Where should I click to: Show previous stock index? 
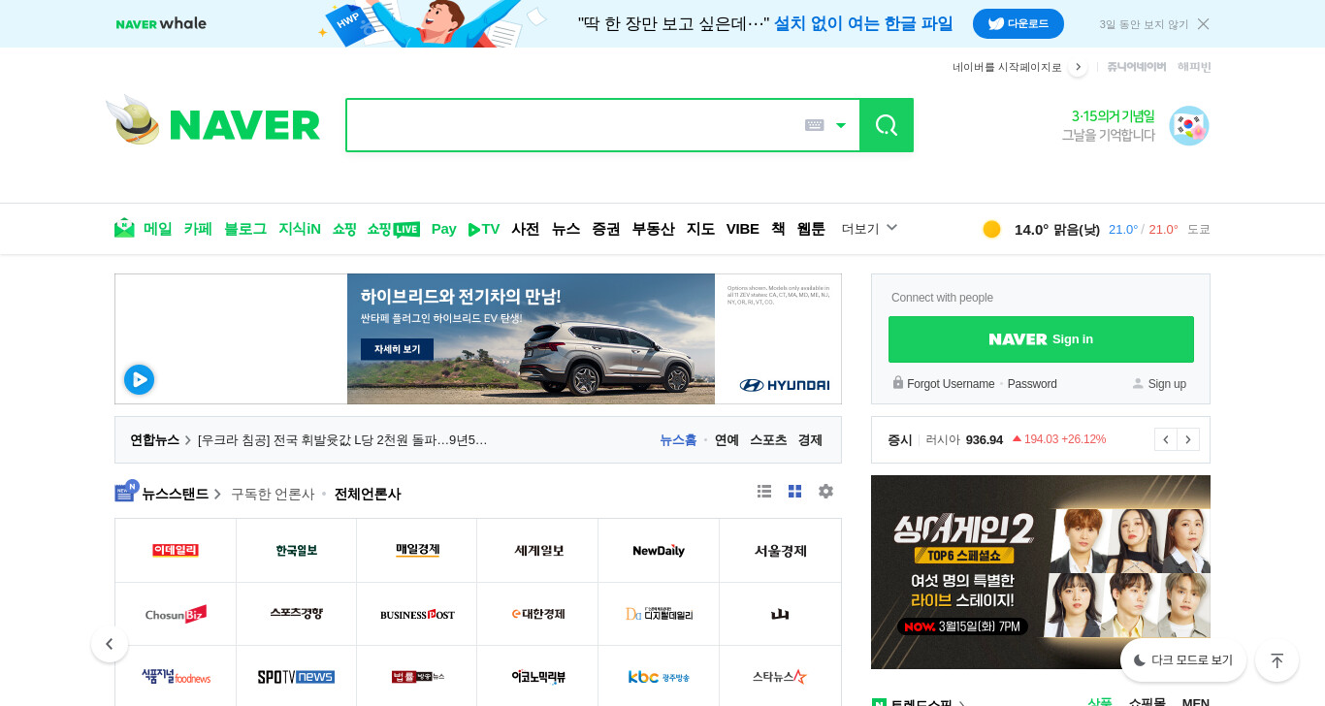pos(1165,439)
